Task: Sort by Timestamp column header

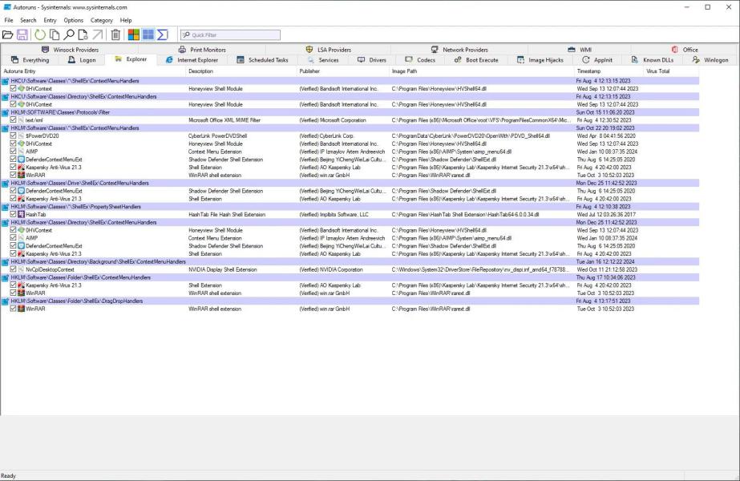Action: pyautogui.click(x=609, y=71)
